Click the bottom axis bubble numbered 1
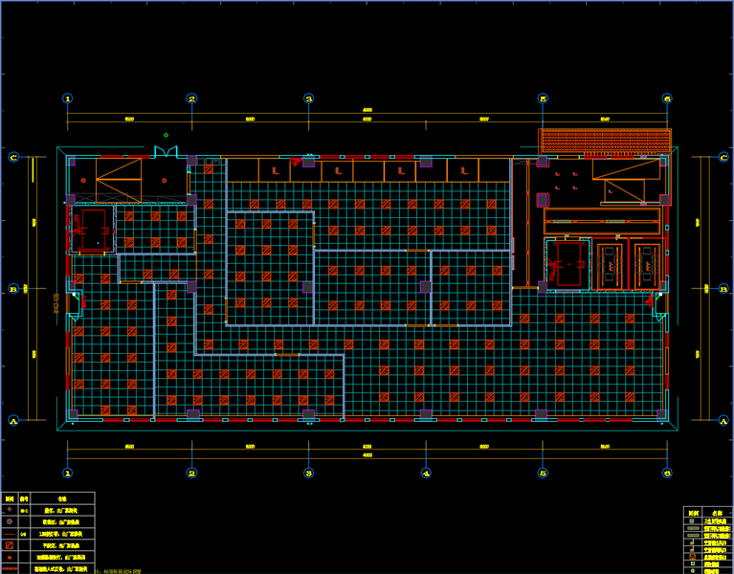This screenshot has height=574, width=734. pyautogui.click(x=68, y=473)
